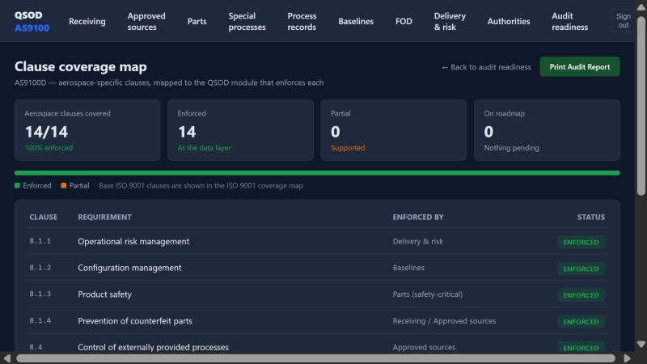Image resolution: width=647 pixels, height=364 pixels.
Task: Click ENFORCED badge for counterfeit parts
Action: coord(581,321)
